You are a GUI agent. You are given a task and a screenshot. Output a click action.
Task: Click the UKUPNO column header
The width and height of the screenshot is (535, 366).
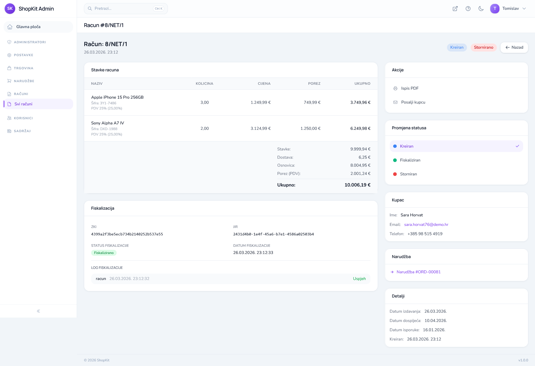(x=362, y=84)
